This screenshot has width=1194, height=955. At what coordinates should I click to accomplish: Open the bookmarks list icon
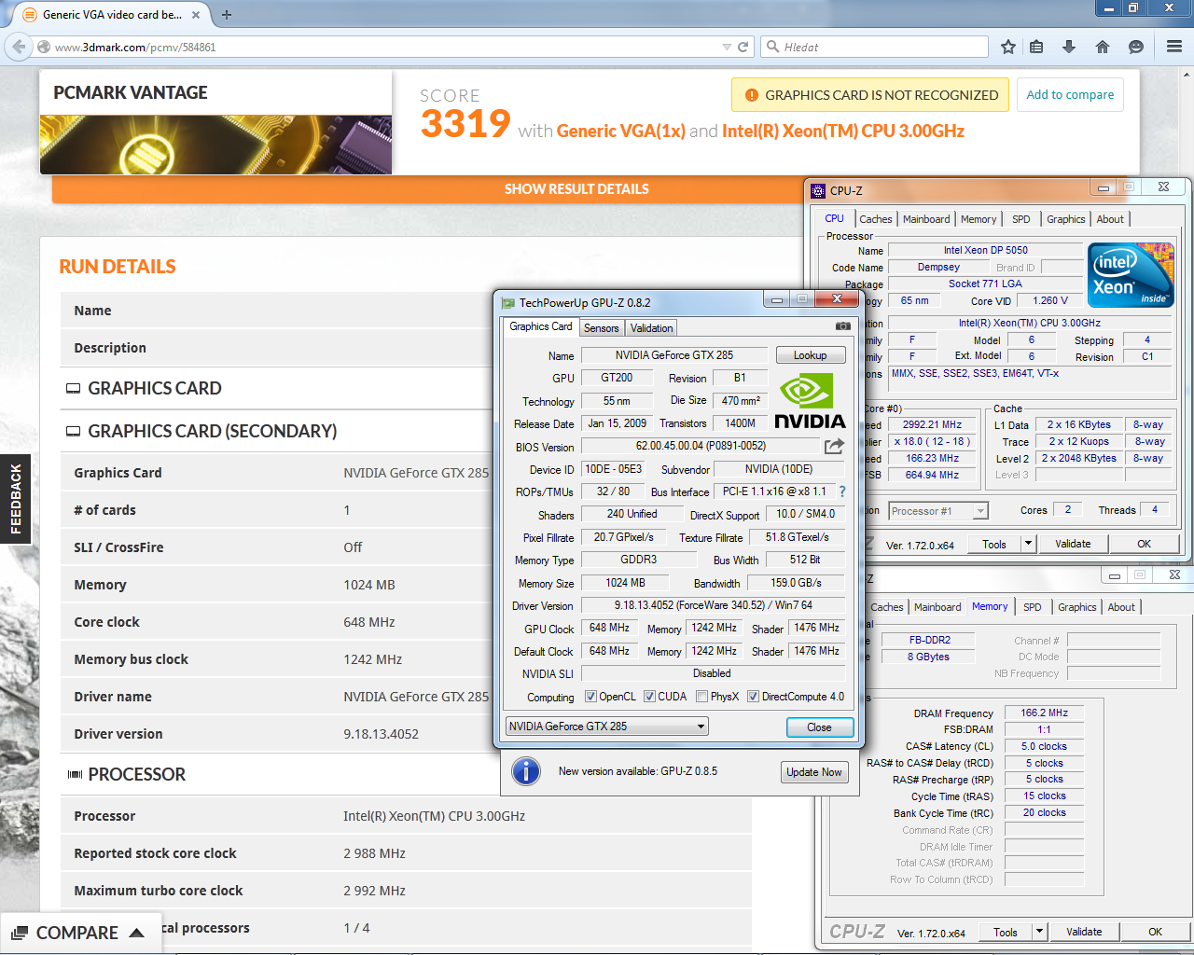pyautogui.click(x=1036, y=47)
